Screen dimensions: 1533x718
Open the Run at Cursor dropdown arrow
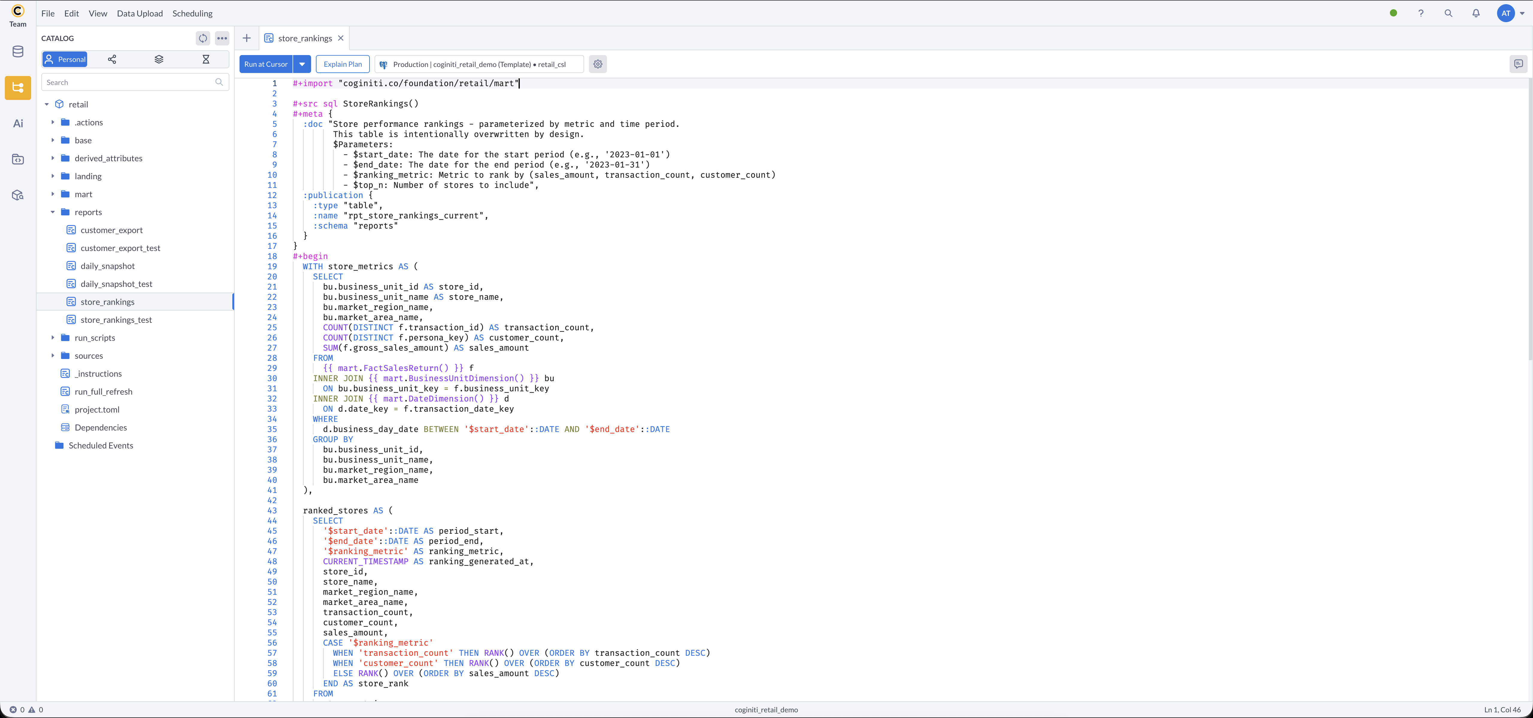click(x=302, y=64)
